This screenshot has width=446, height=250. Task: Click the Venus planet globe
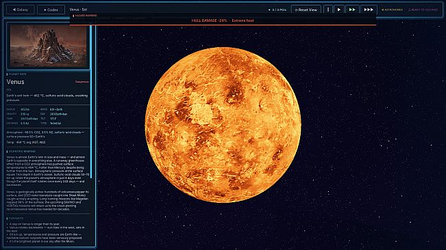(223, 125)
